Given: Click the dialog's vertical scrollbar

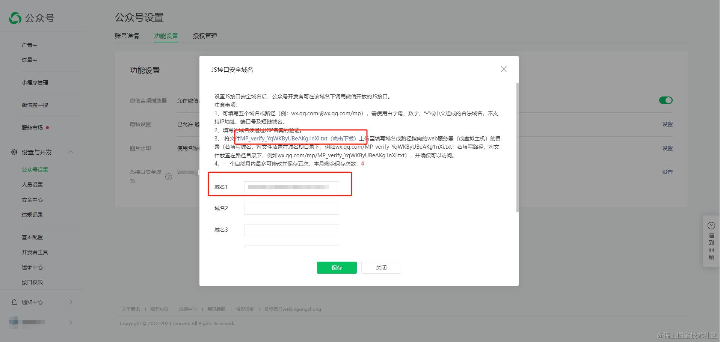Looking at the screenshot, I should [x=517, y=148].
